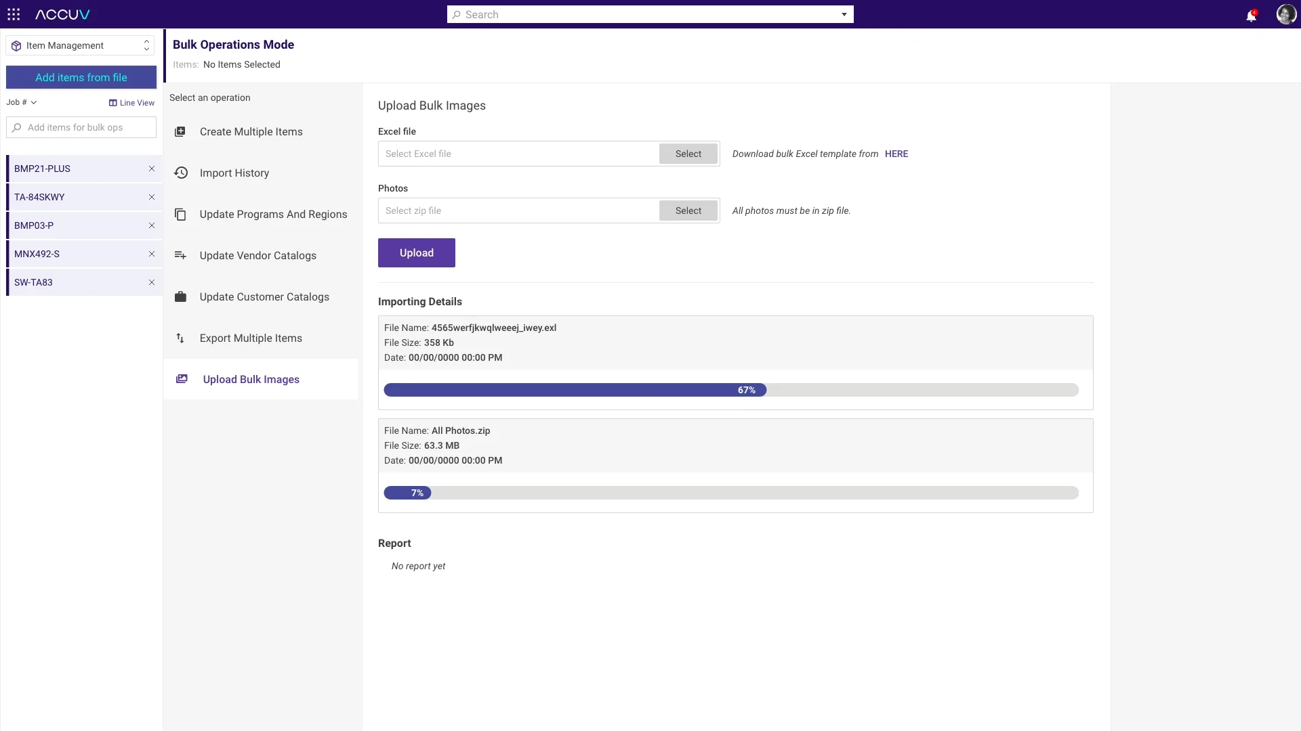
Task: Click the Select zip file field
Action: coord(518,211)
